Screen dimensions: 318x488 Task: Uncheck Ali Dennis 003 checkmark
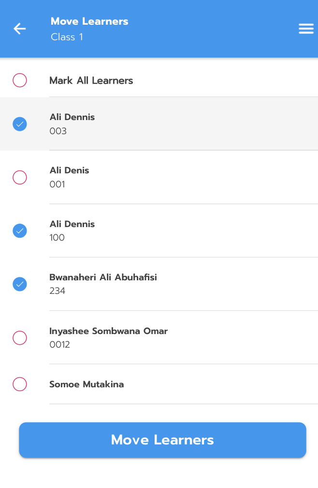pyautogui.click(x=20, y=124)
